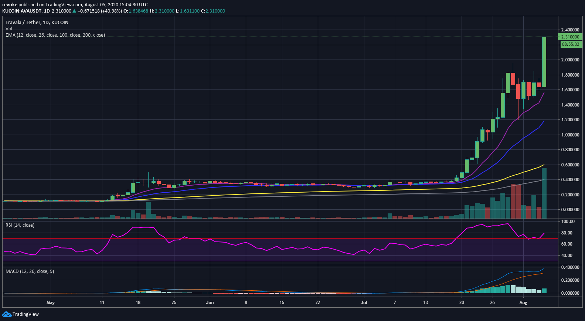Image resolution: width=585 pixels, height=321 pixels.
Task: Click the RSI 100.00 axis label
Action: coord(568,222)
